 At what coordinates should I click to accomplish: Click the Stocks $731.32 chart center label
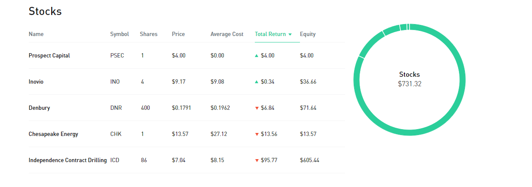[410, 79]
